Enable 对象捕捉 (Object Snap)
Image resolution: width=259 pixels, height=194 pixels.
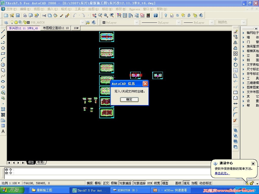tap(125, 183)
